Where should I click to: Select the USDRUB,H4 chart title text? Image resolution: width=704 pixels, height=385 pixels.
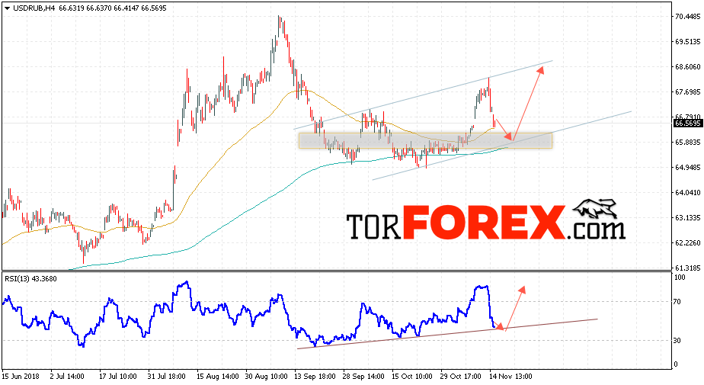point(34,8)
